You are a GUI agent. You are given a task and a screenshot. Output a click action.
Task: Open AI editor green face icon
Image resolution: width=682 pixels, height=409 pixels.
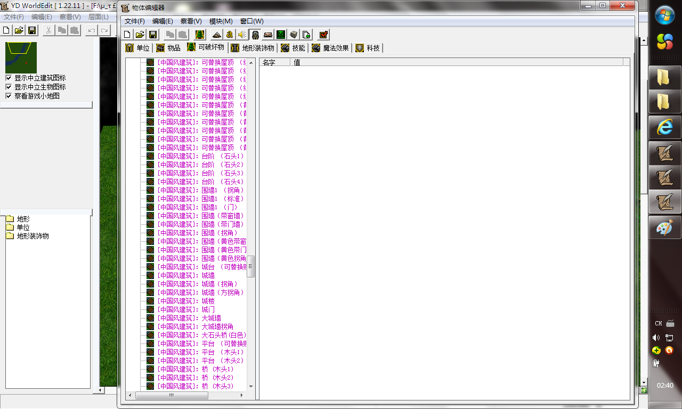click(281, 35)
